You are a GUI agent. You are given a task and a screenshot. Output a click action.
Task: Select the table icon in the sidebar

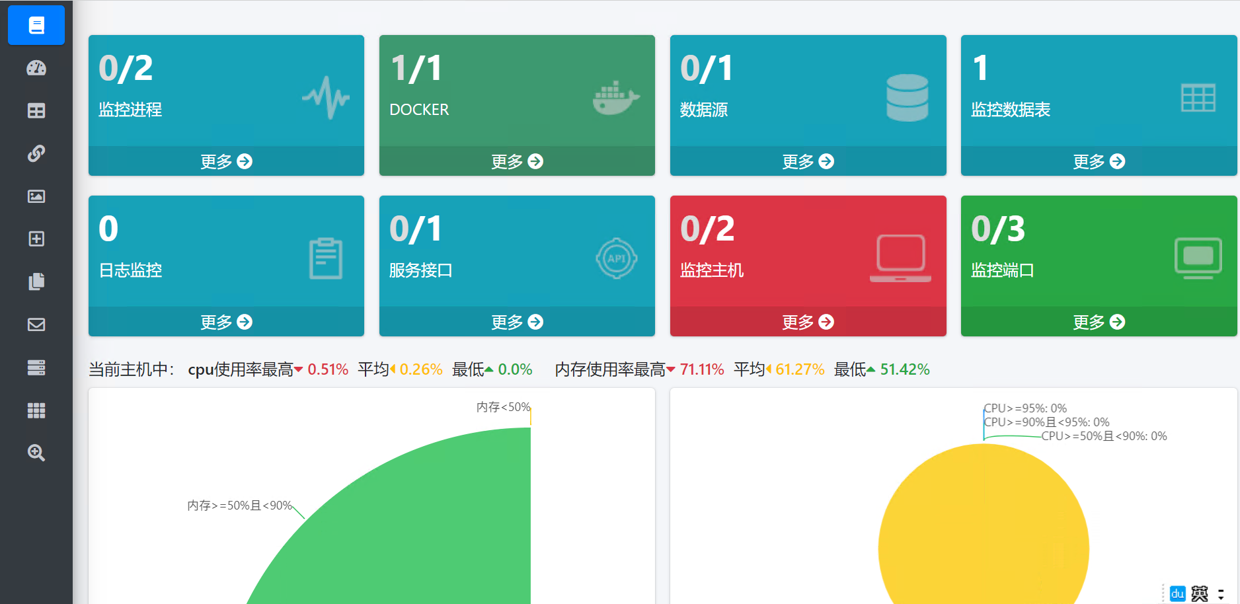(36, 110)
